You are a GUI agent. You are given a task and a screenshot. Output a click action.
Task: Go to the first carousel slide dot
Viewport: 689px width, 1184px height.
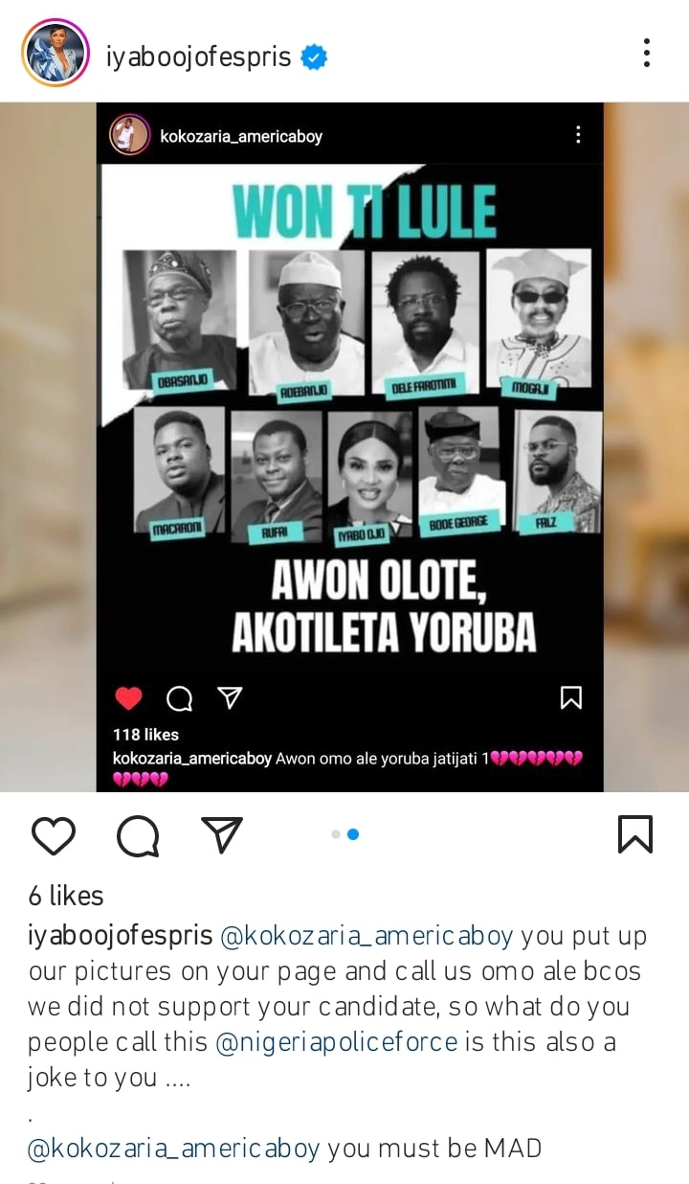(336, 834)
